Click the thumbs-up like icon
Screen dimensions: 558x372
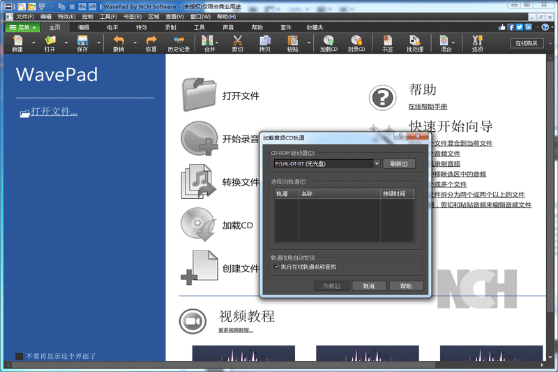(x=502, y=27)
